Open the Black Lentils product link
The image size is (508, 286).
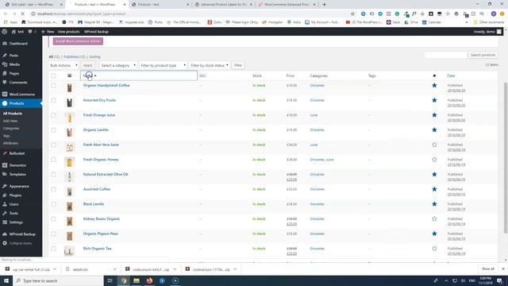coord(94,204)
